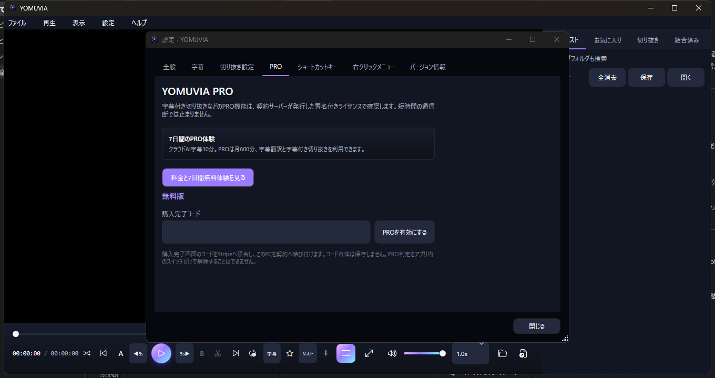The image size is (715, 378).
Task: Toggle the 字幕 subtitles button in player bar
Action: (x=272, y=353)
